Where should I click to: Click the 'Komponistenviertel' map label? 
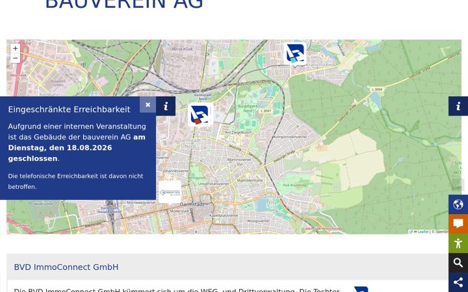(x=290, y=137)
